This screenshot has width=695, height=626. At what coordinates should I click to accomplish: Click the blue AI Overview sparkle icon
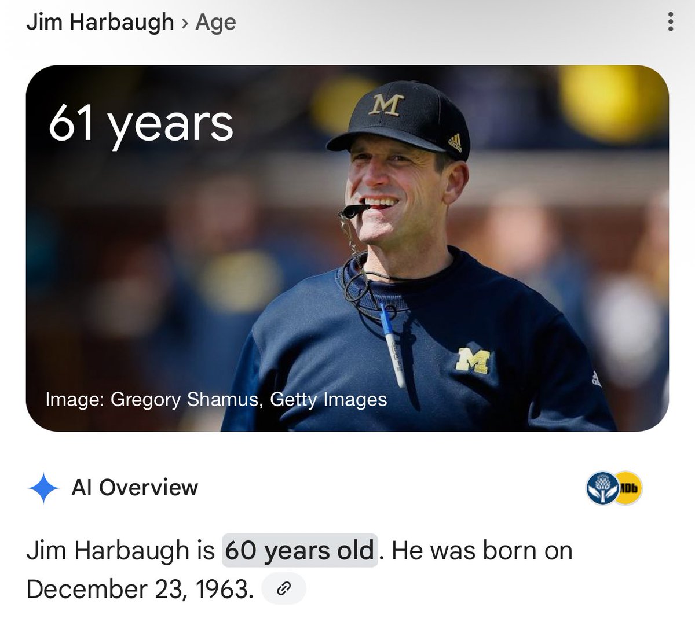(x=43, y=489)
